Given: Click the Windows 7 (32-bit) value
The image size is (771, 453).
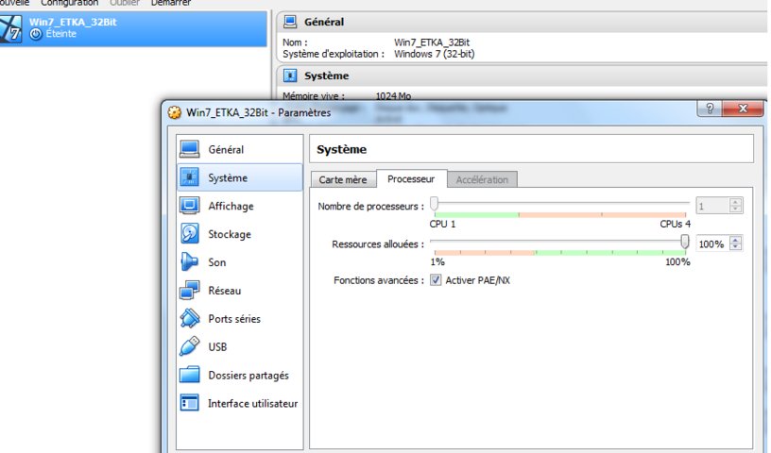Looking at the screenshot, I should click(x=435, y=54).
